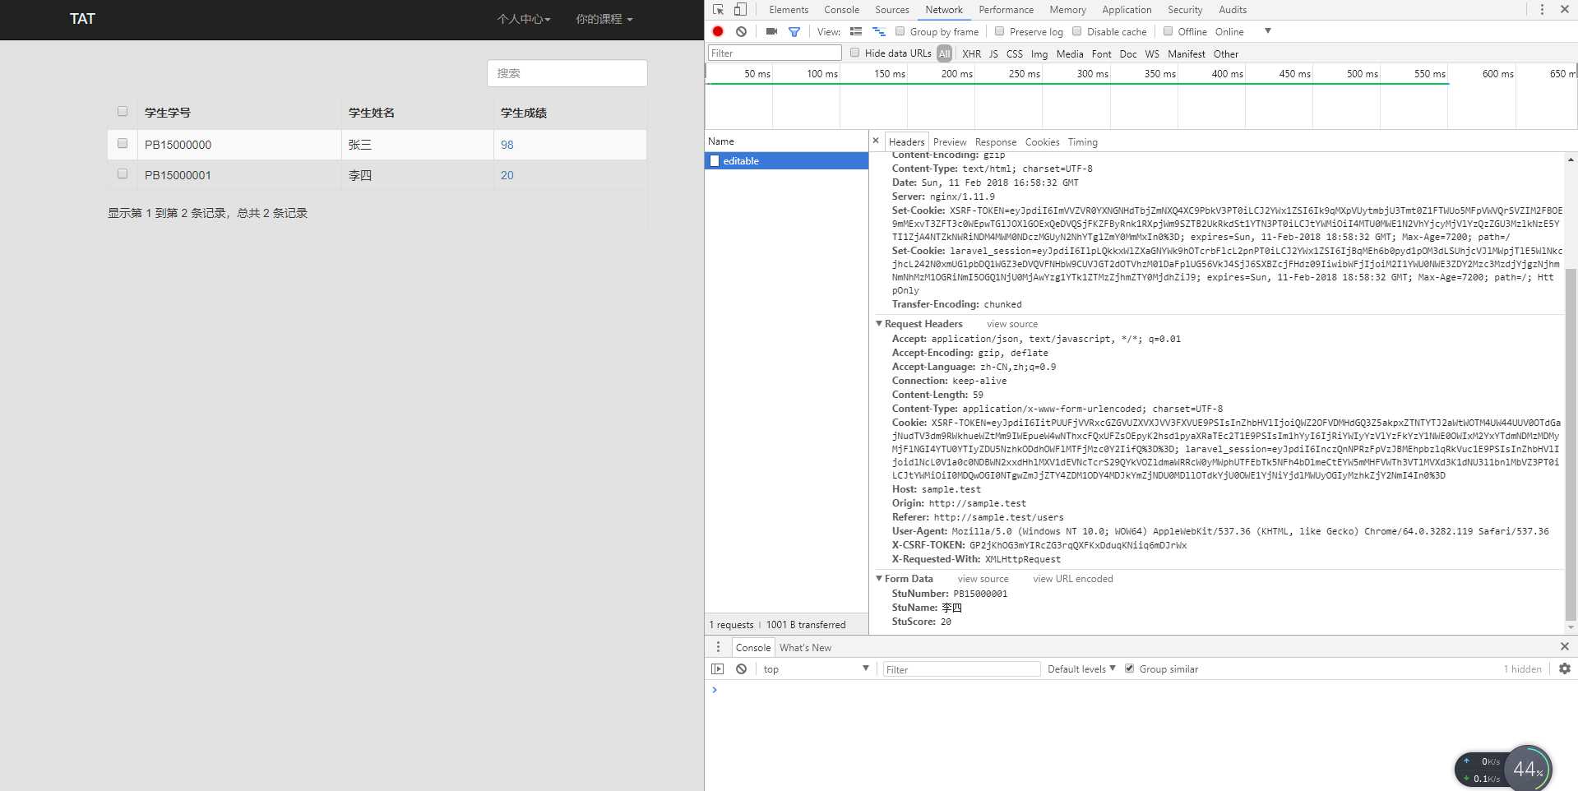Select the editable request row

[x=786, y=161]
